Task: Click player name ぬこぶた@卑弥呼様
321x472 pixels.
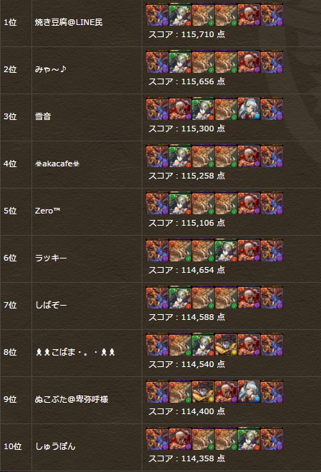Action: [71, 399]
